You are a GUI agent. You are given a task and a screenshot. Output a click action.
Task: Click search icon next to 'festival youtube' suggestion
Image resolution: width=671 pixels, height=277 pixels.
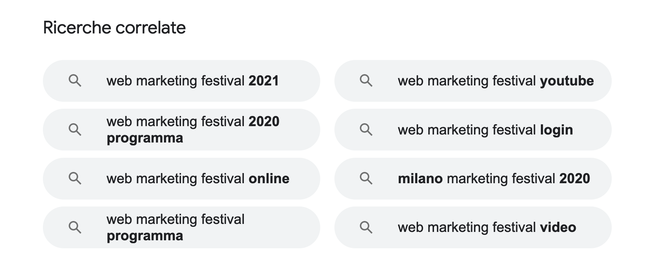pos(366,80)
